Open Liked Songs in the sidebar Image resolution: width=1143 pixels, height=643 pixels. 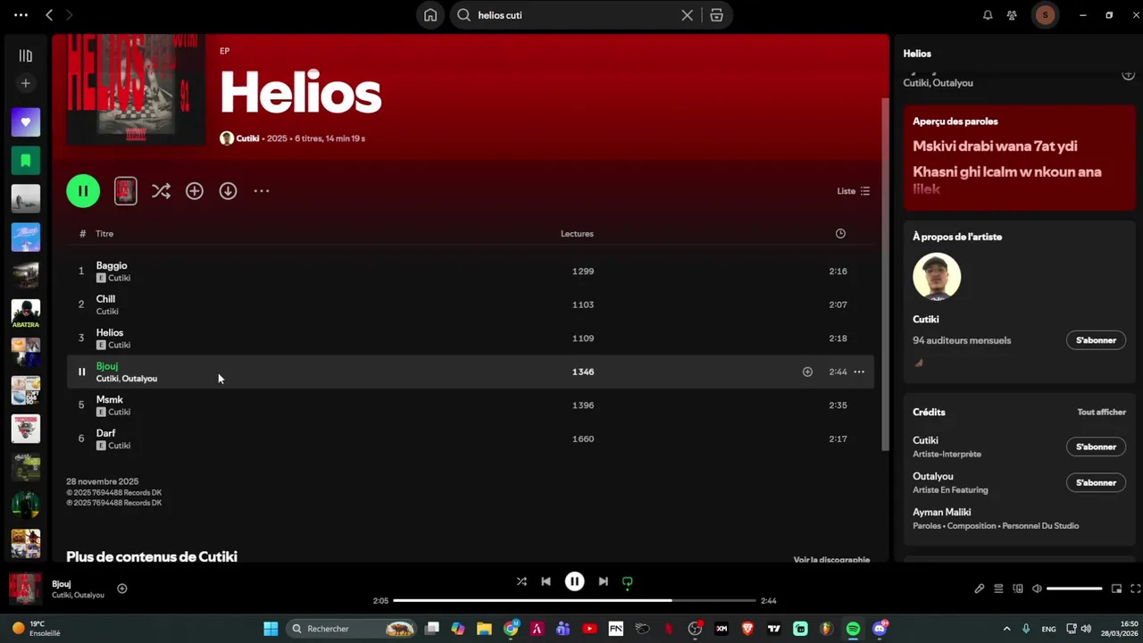point(26,122)
